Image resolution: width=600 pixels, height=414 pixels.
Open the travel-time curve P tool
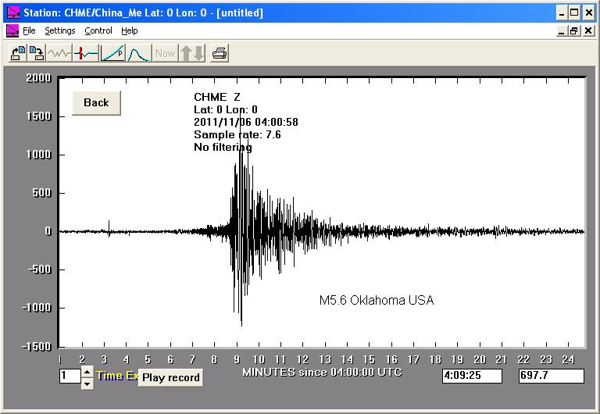click(x=112, y=53)
